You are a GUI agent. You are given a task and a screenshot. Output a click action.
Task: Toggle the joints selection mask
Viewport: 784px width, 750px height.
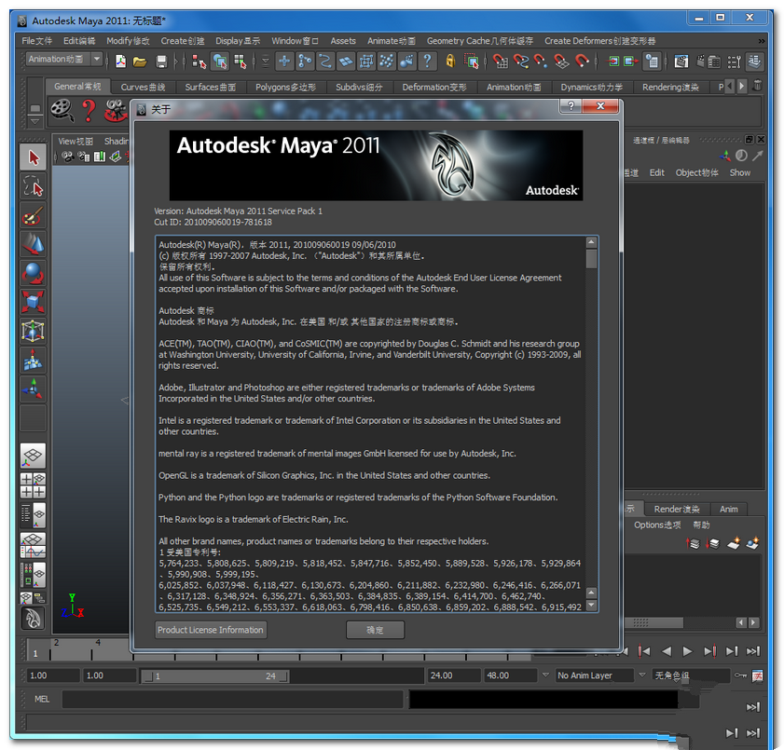305,61
